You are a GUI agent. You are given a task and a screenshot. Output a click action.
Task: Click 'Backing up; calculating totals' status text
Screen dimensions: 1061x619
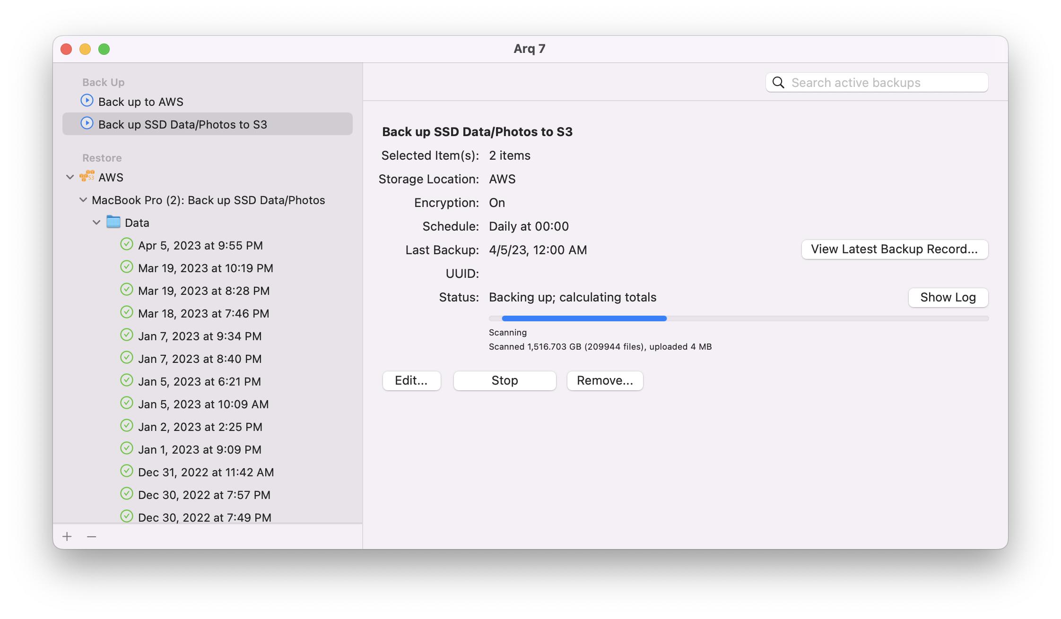[x=573, y=297]
